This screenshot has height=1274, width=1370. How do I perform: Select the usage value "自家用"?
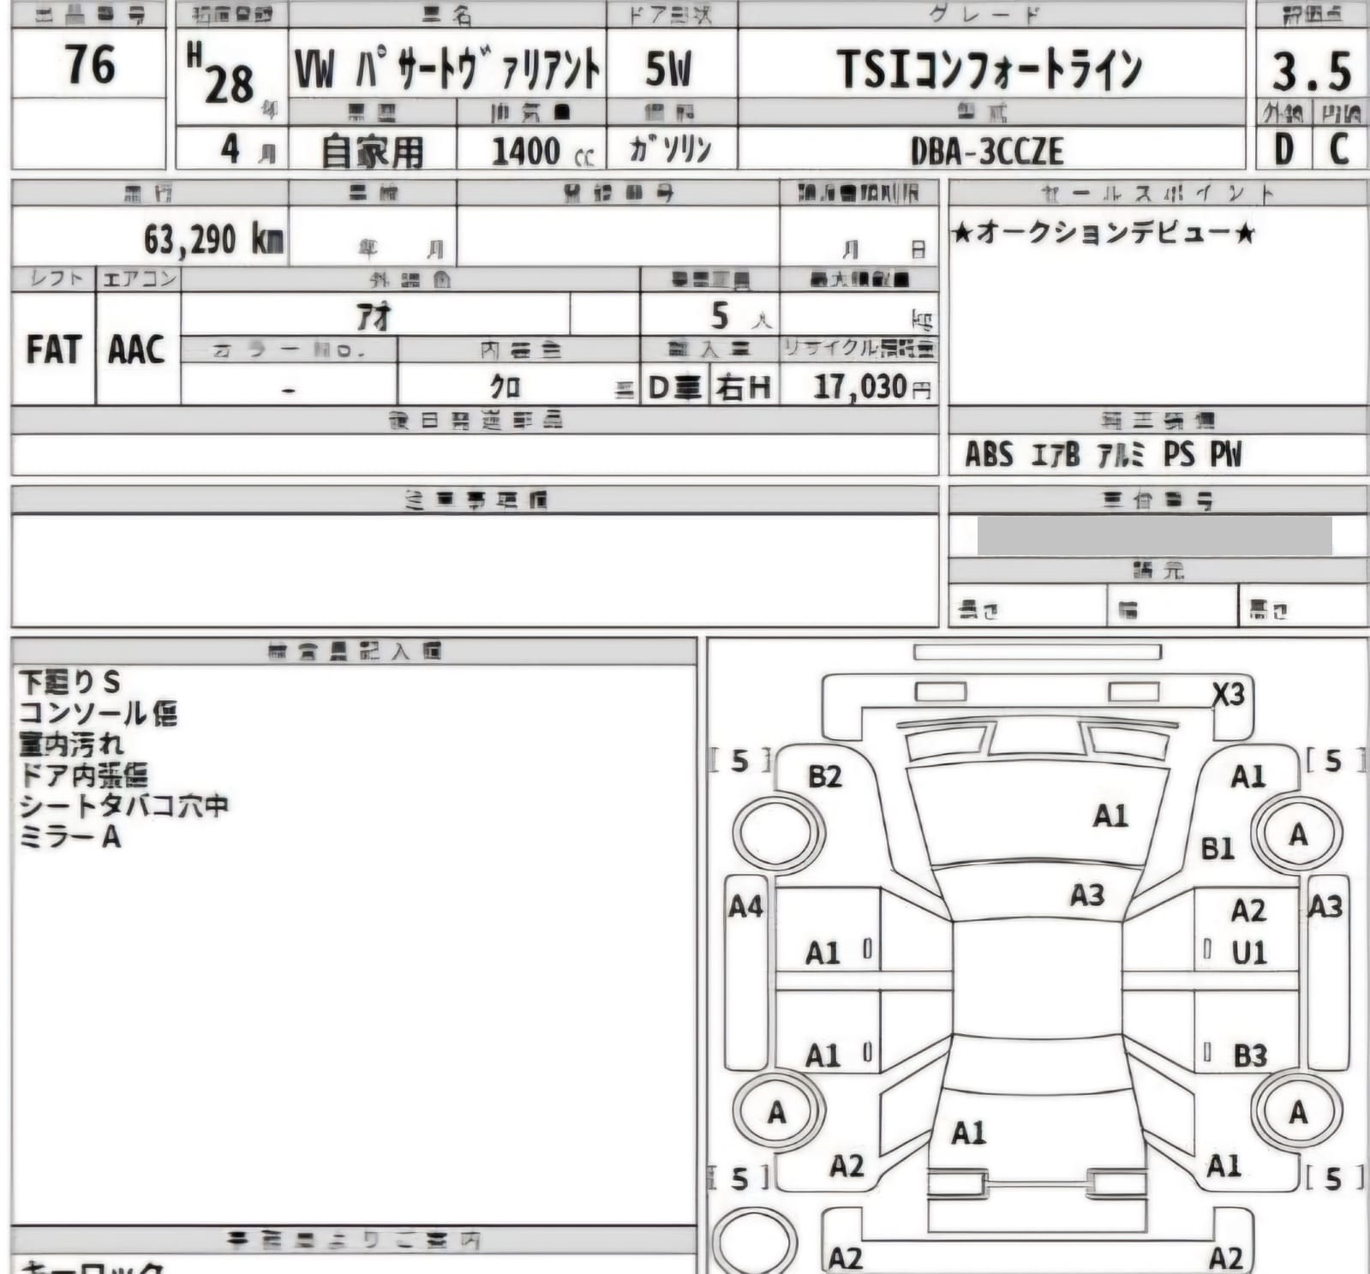click(x=372, y=152)
